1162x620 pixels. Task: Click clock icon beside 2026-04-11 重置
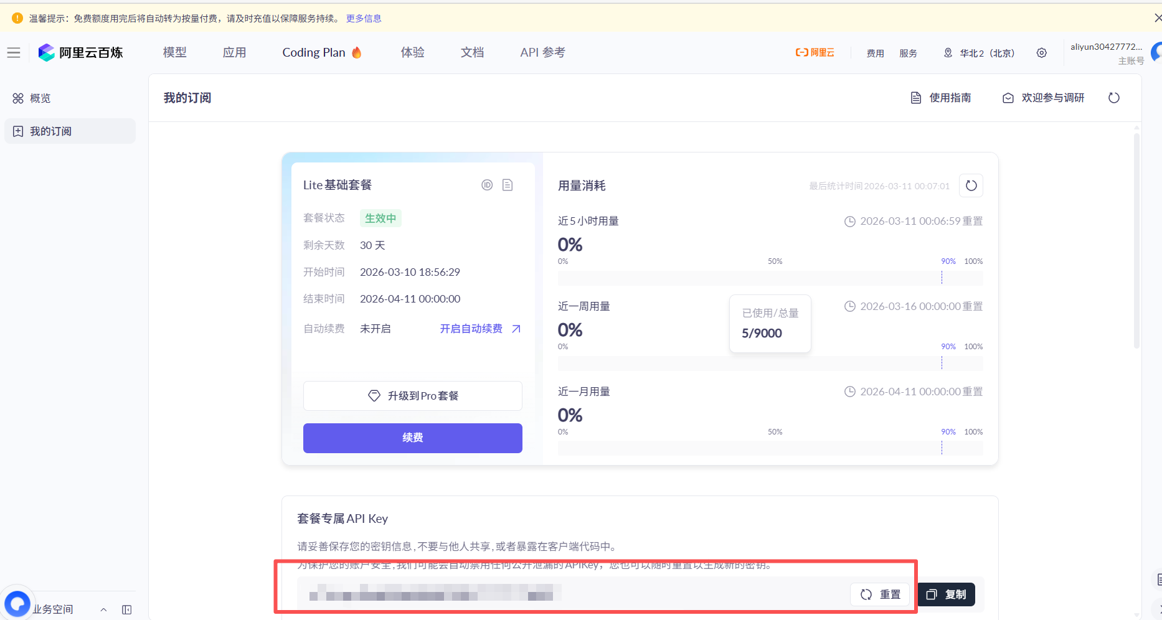tap(849, 392)
